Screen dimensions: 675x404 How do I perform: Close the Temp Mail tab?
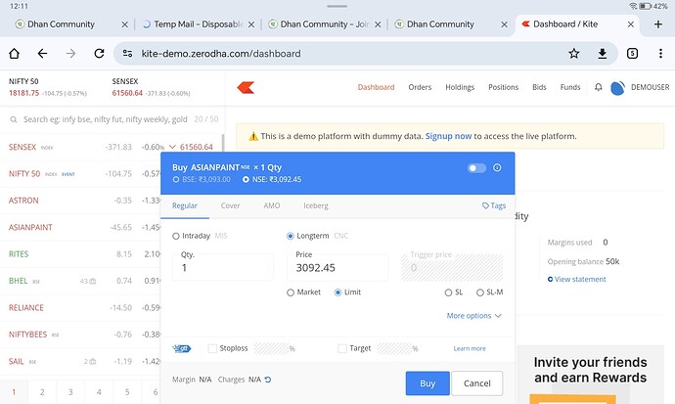pyautogui.click(x=251, y=24)
